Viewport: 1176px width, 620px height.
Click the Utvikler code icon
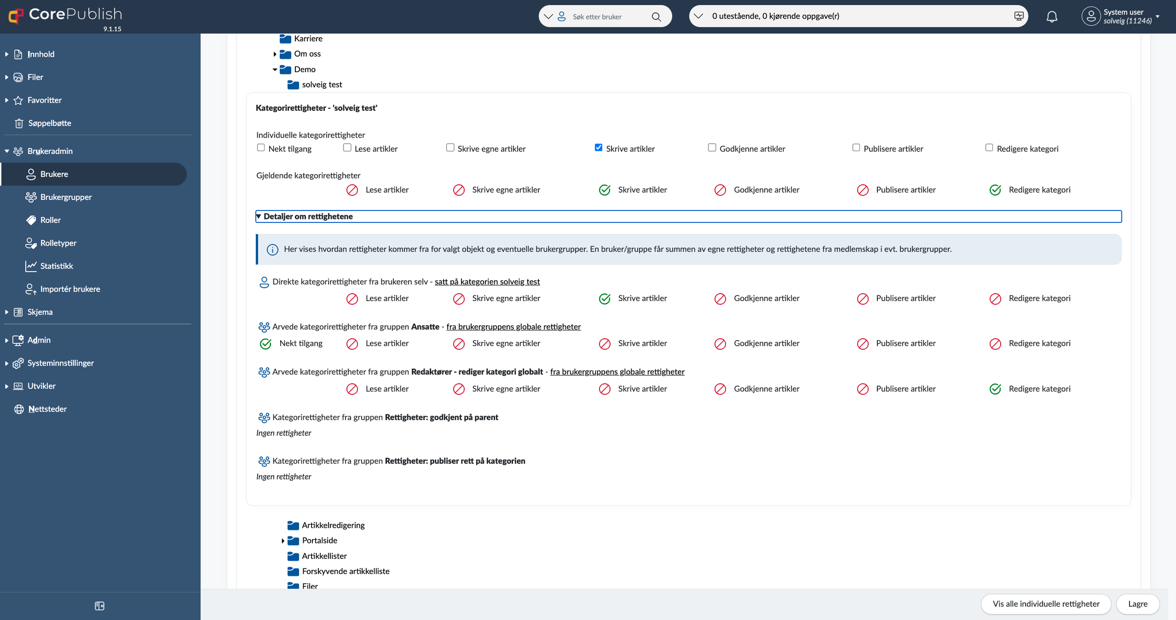(x=18, y=386)
